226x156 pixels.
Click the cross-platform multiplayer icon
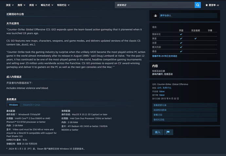coord(155,16)
